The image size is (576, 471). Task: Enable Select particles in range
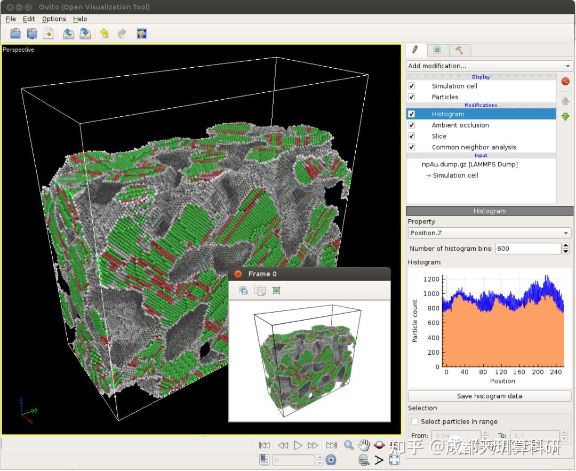[x=415, y=421]
